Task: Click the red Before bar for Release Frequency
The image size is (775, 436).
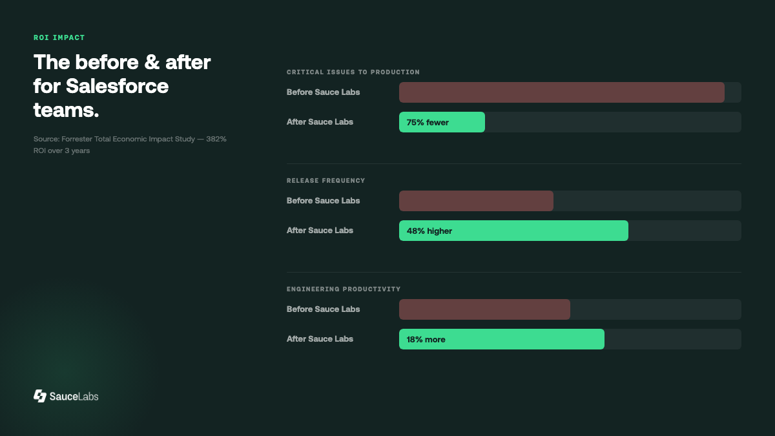Action: (x=476, y=201)
